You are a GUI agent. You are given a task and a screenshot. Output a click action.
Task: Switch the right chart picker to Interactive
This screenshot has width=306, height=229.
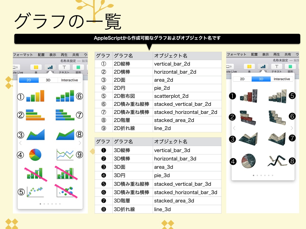point(281,79)
